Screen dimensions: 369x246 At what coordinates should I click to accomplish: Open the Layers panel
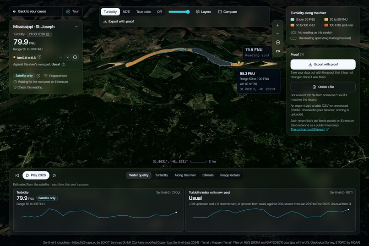(x=203, y=12)
